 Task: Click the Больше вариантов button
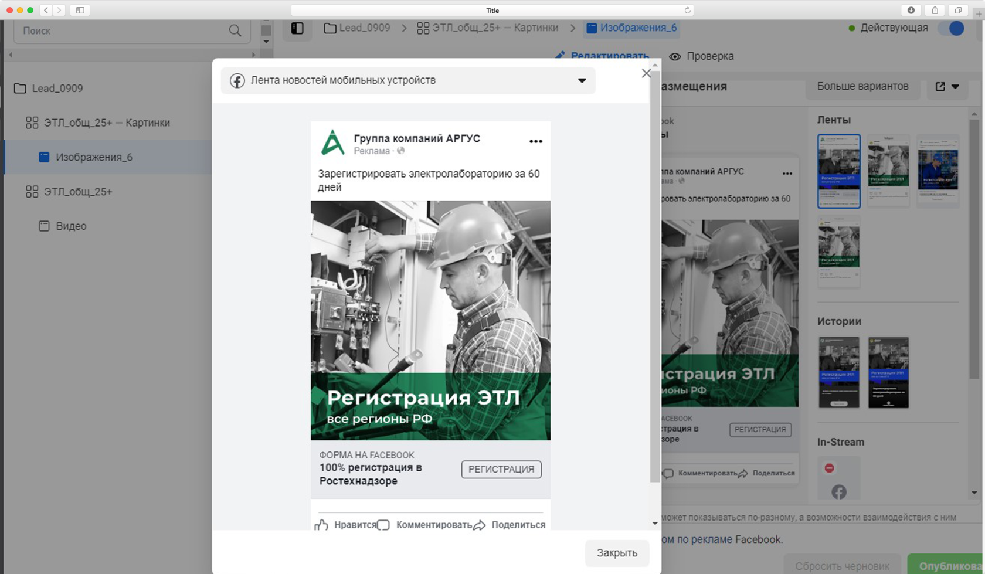click(862, 87)
